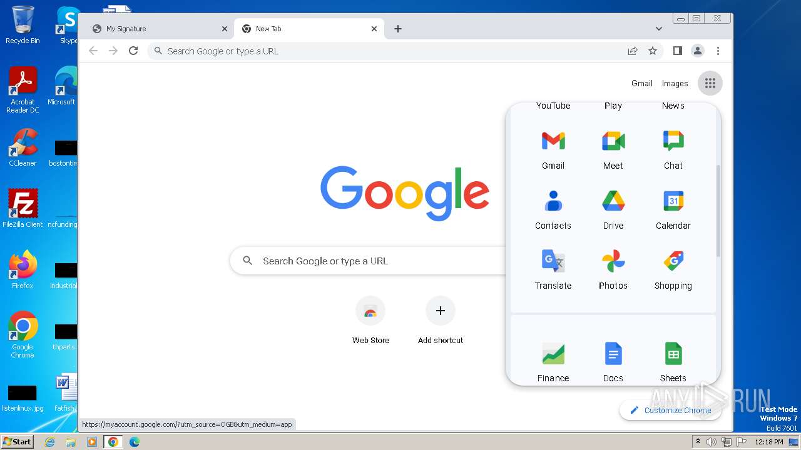Click Customize Chrome button
The image size is (801, 450).
(670, 410)
